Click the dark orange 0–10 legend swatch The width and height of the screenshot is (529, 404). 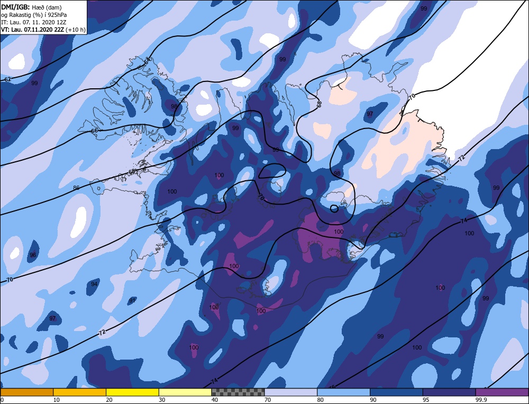26,392
